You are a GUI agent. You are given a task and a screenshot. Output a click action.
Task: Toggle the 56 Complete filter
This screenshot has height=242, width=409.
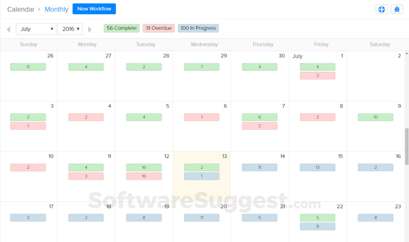click(x=121, y=28)
